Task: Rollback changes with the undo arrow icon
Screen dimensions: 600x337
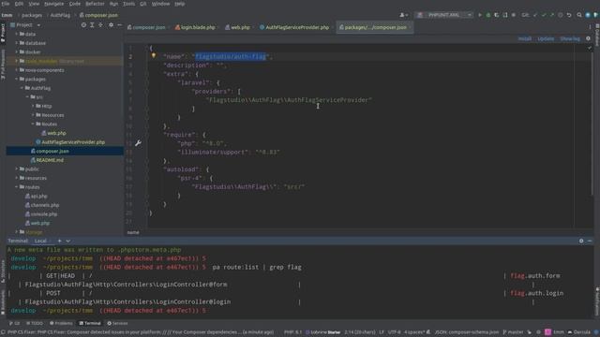Action: coord(569,15)
